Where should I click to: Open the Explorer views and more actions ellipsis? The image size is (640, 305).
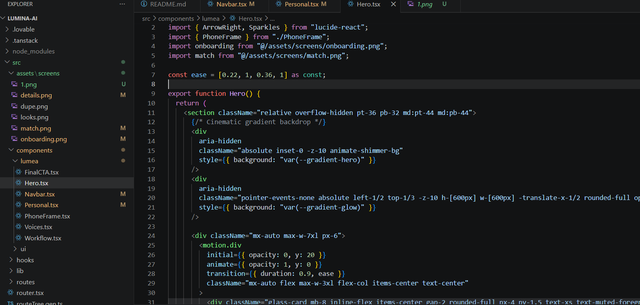pos(123,4)
